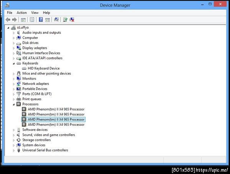This screenshot has width=230, height=174.
Task: Click the Portable Devices icon
Action: (x=19, y=89)
